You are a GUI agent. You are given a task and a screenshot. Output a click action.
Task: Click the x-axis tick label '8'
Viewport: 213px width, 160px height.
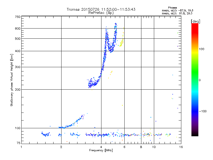coord(141,147)
